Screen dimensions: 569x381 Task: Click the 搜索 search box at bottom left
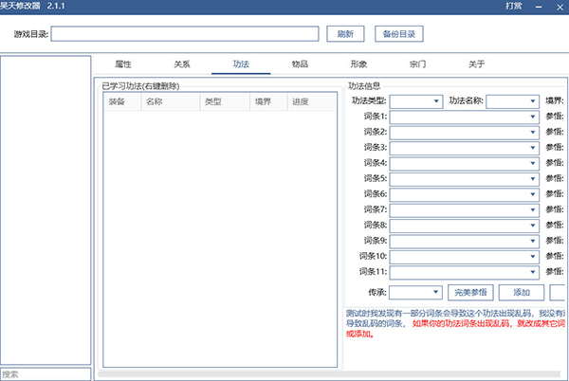click(x=46, y=373)
